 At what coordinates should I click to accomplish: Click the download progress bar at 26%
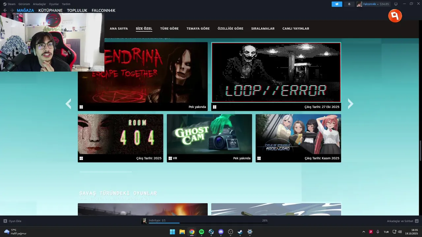click(208, 223)
